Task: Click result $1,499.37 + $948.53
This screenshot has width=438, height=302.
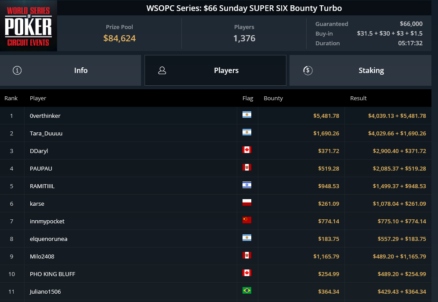Action: (399, 186)
